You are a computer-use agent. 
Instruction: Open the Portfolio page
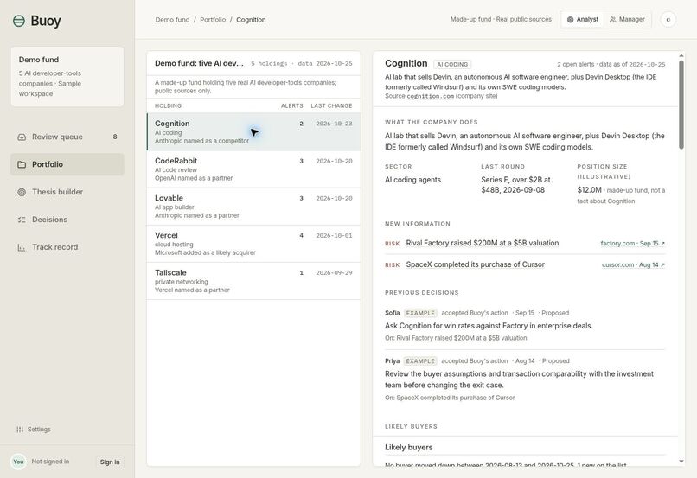(x=67, y=164)
